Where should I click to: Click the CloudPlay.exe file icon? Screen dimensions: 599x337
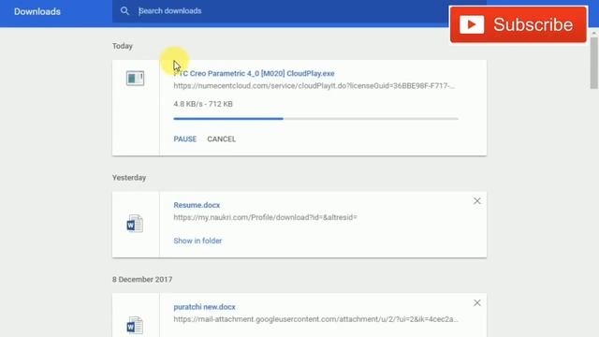pos(135,79)
